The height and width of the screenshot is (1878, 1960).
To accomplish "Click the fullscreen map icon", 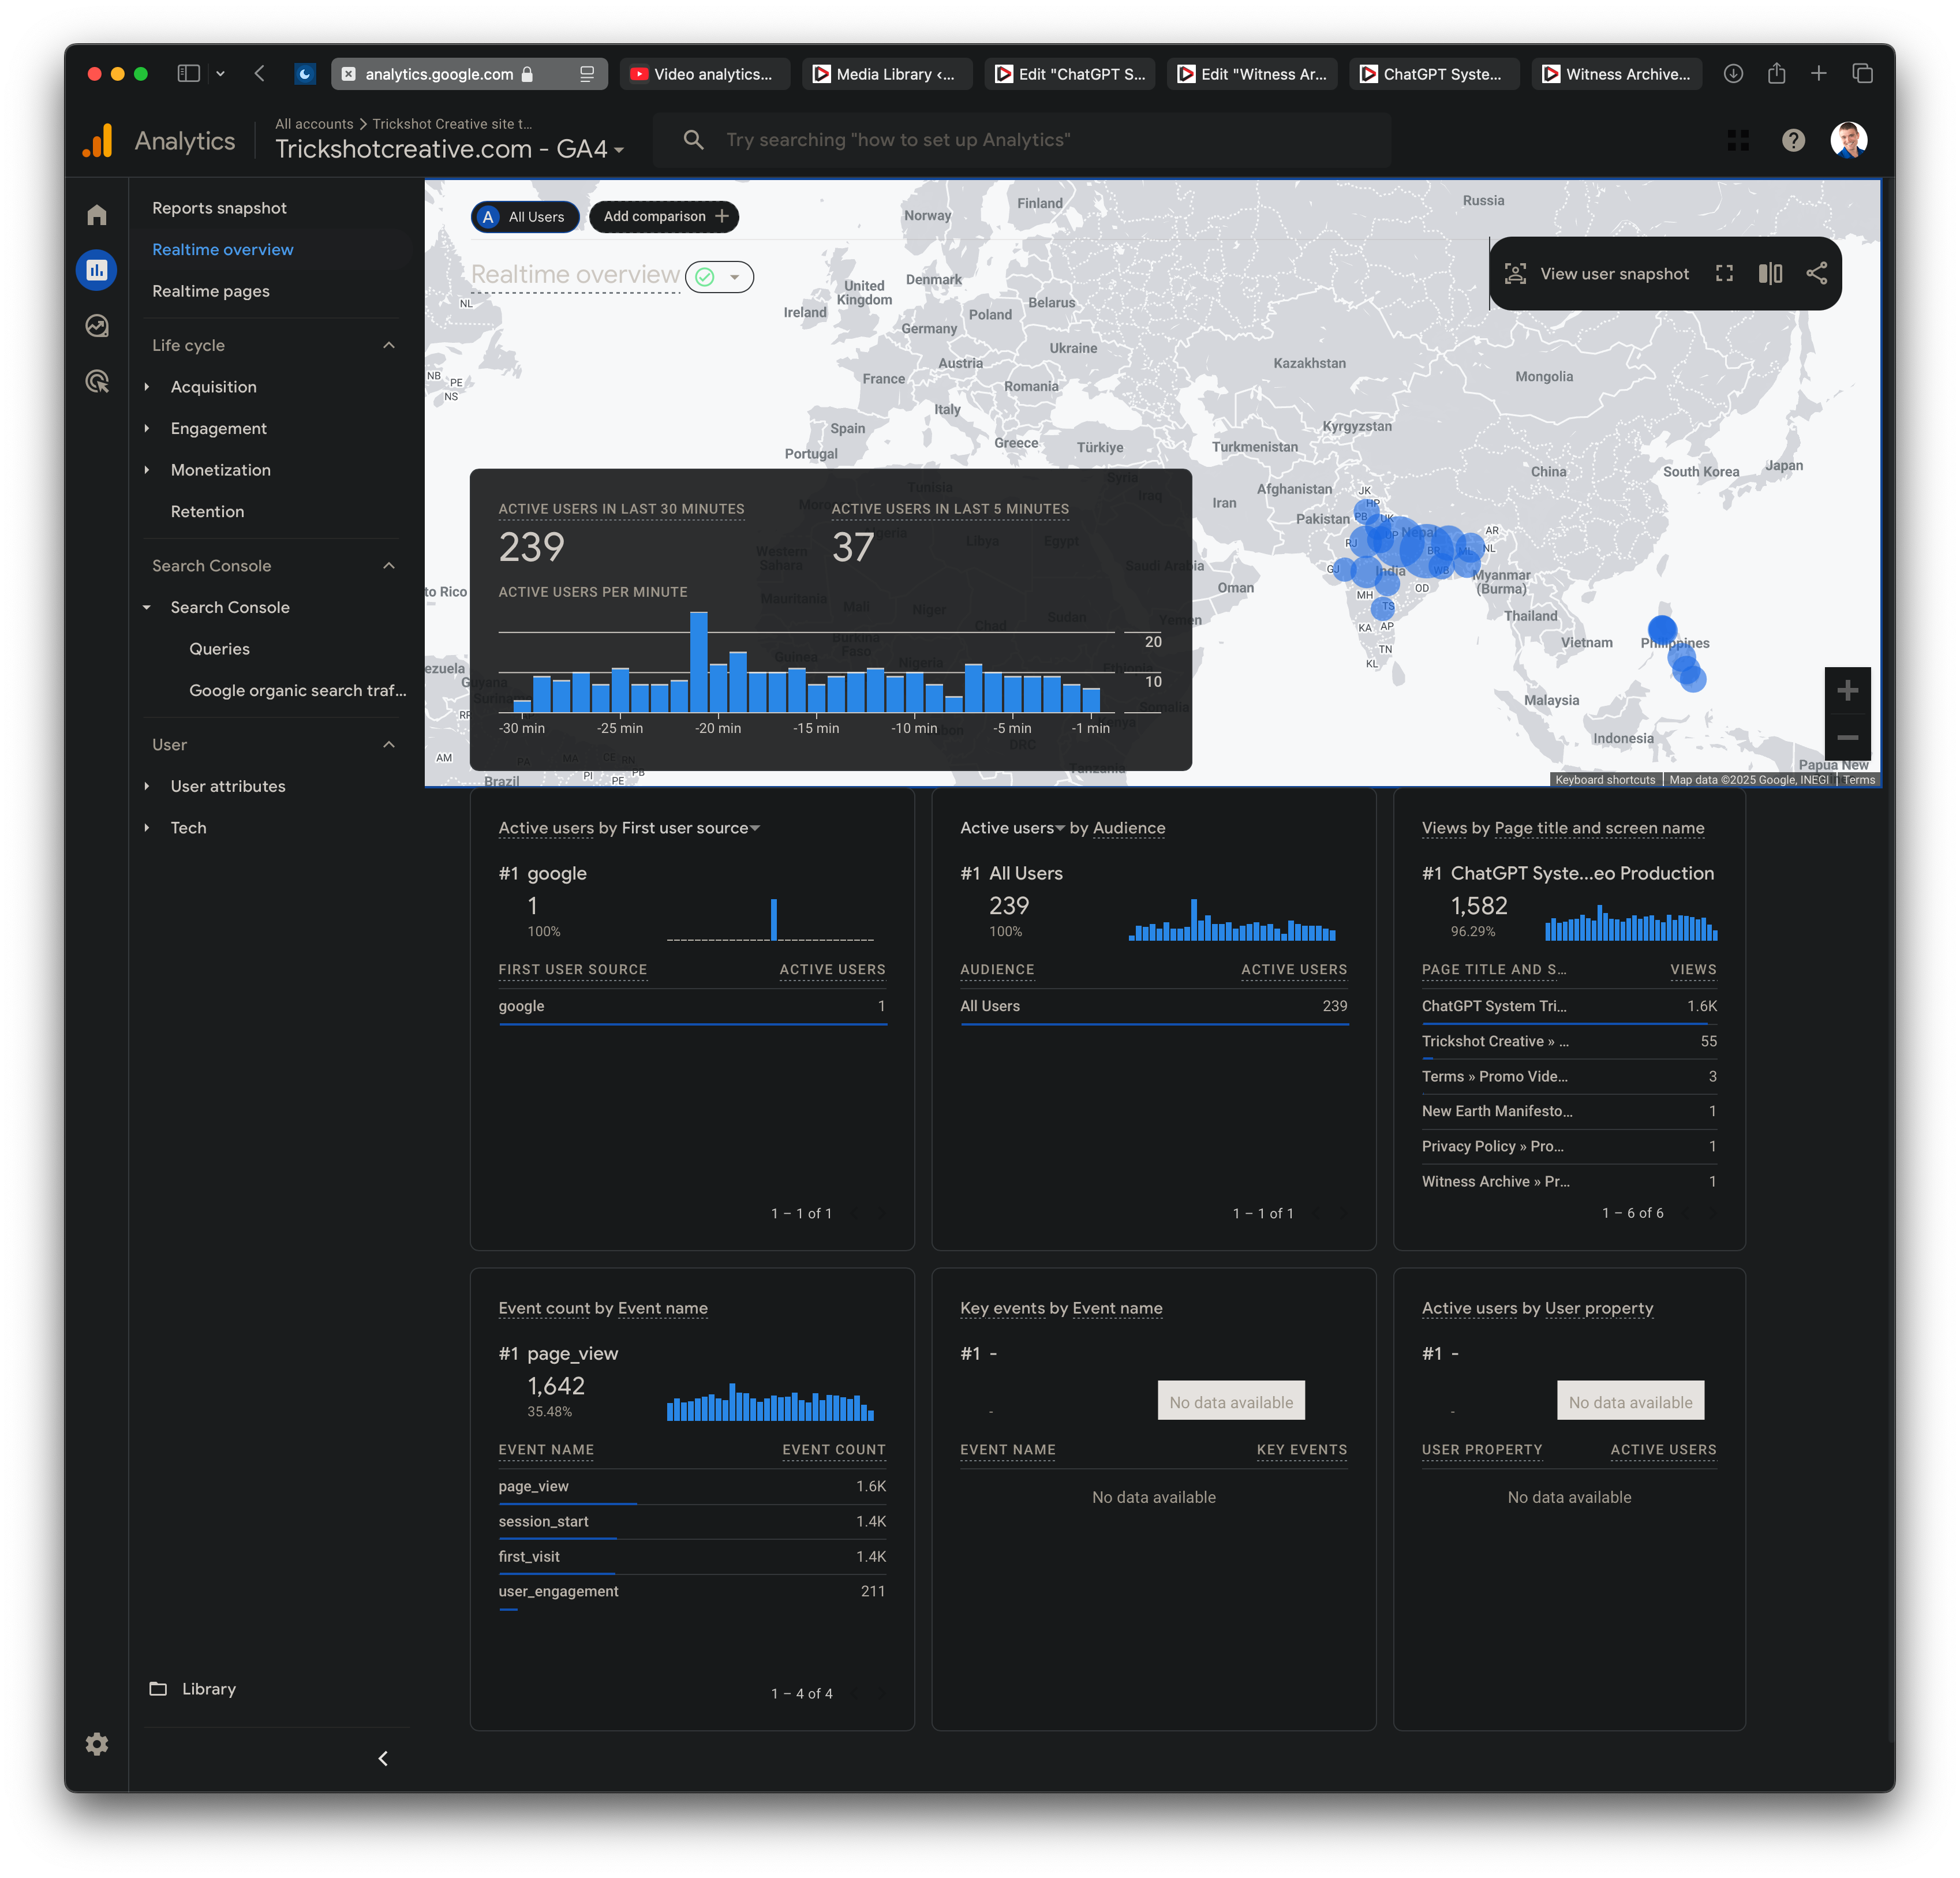I will [1725, 274].
